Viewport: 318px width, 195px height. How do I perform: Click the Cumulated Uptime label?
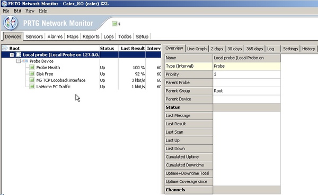click(182, 157)
